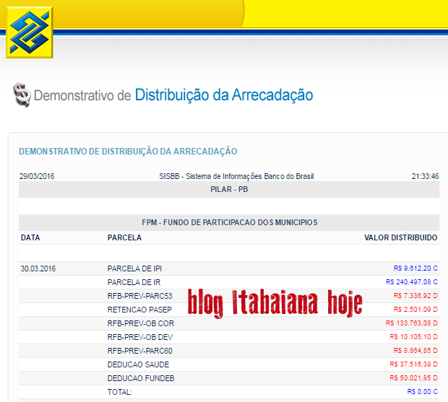Viewport: 448px width, 402px height.
Task: Click the 'PARCELA DE IPI' row label
Action: [x=134, y=268]
